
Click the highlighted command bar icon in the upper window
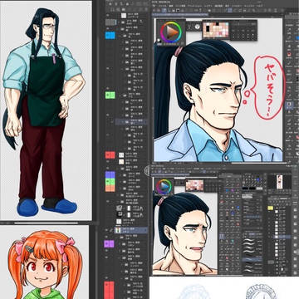pos(164,10)
